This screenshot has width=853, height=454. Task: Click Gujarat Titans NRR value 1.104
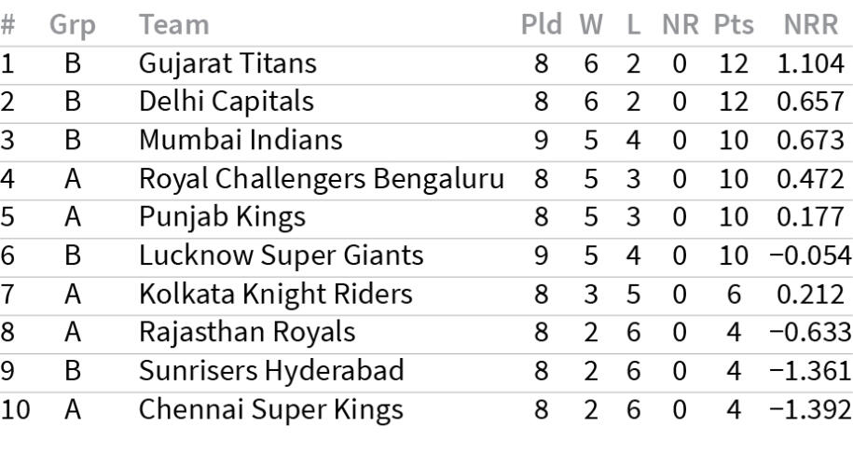(x=810, y=63)
